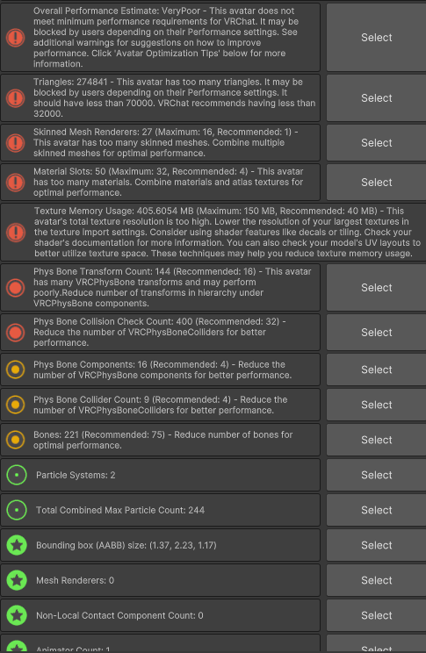Click the red error icon beside Overall Performance Estimate
The image size is (426, 653).
click(x=16, y=38)
